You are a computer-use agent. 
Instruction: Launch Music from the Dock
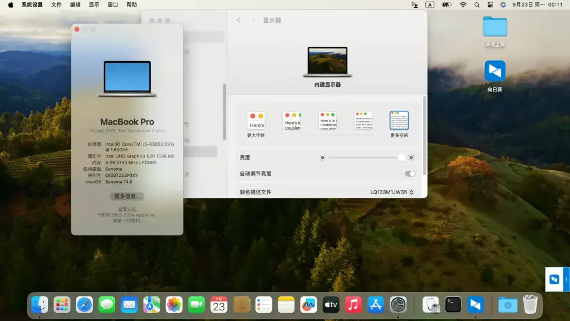pyautogui.click(x=353, y=304)
